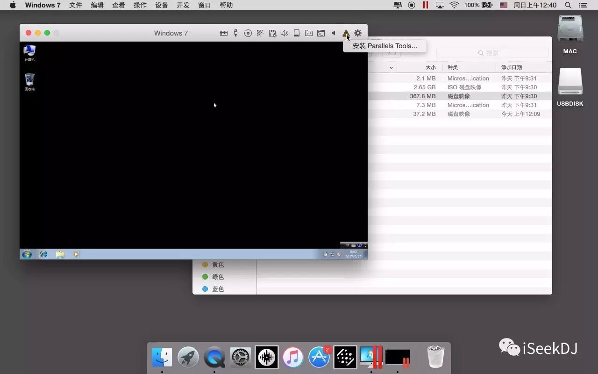Open Finder from the Dock
The image size is (598, 374).
coord(162,358)
